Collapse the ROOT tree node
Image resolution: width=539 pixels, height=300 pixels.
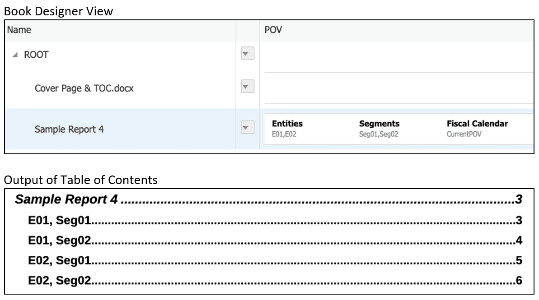[x=15, y=55]
